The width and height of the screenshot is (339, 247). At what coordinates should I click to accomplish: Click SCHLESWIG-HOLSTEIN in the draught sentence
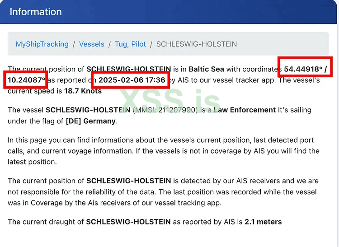[128, 222]
